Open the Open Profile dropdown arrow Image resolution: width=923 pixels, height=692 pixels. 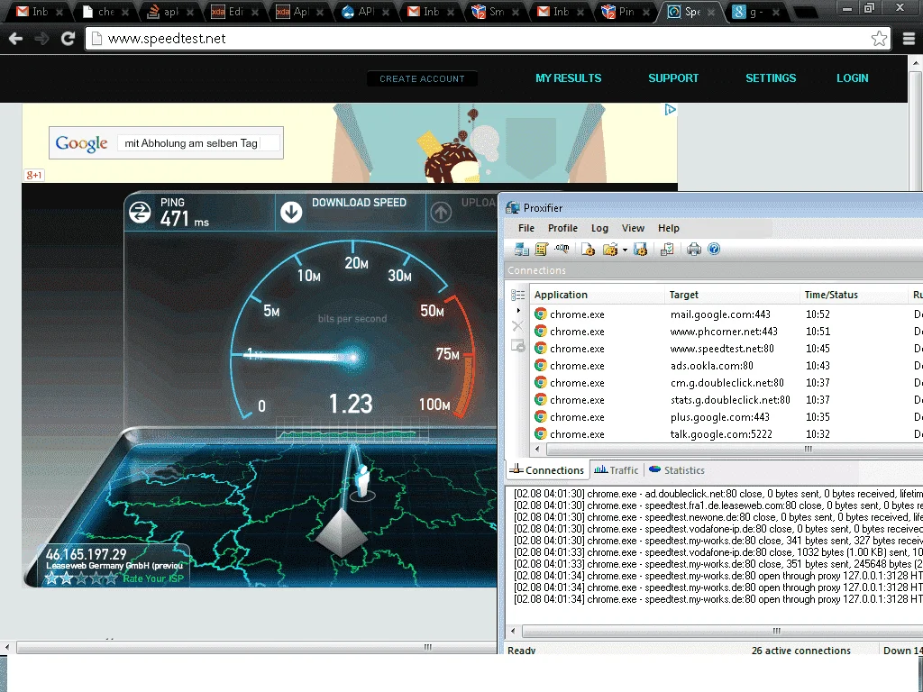(625, 250)
